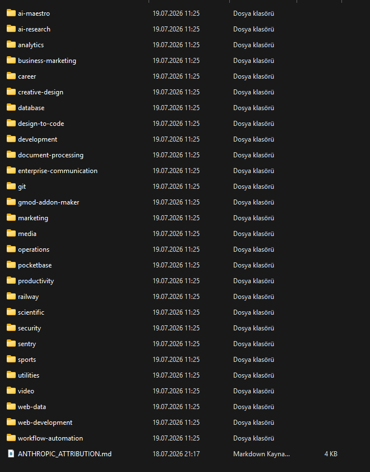Click the career folder icon

(11, 76)
